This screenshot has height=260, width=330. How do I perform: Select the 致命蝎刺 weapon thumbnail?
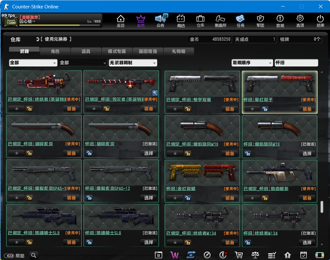click(280, 173)
